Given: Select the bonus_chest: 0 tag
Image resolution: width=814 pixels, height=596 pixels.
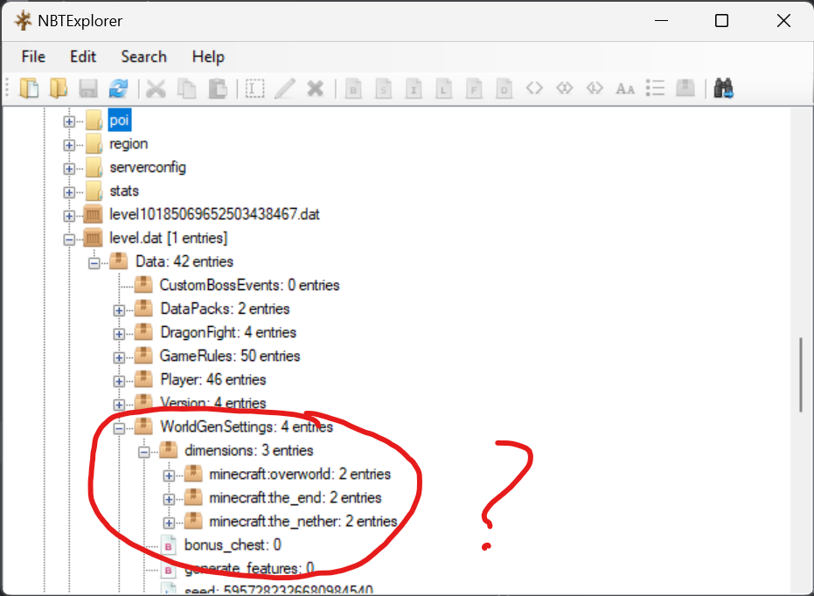Looking at the screenshot, I should coord(233,545).
